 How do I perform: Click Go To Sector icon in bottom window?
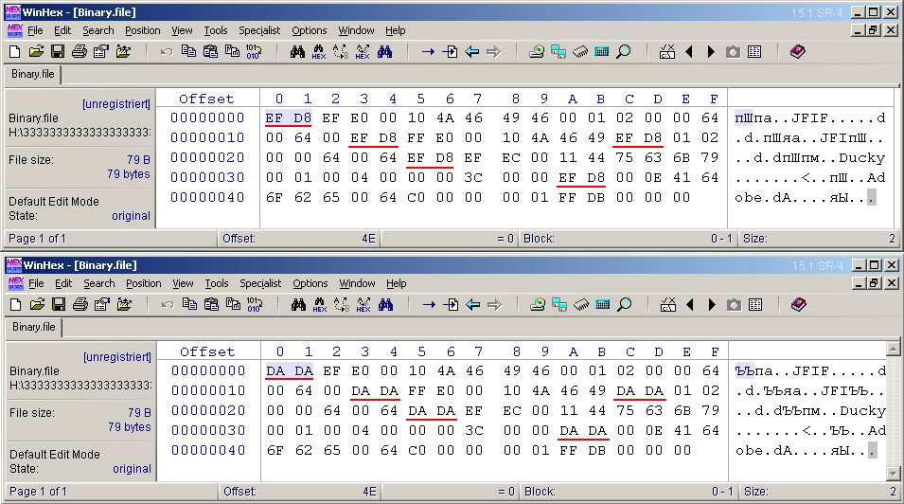coord(451,305)
